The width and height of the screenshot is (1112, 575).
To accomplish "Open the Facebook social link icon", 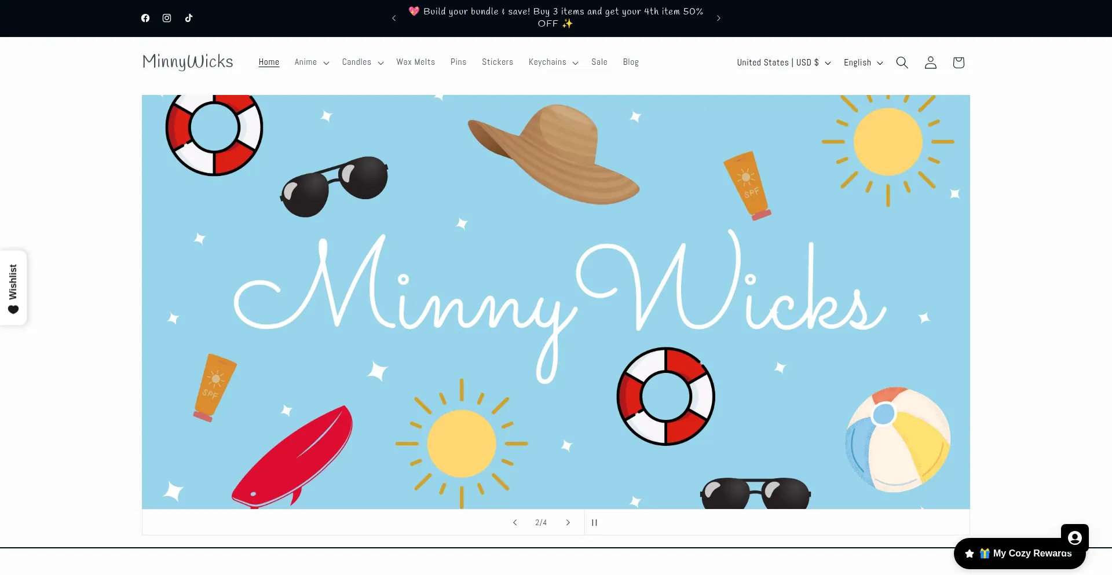I will click(145, 18).
